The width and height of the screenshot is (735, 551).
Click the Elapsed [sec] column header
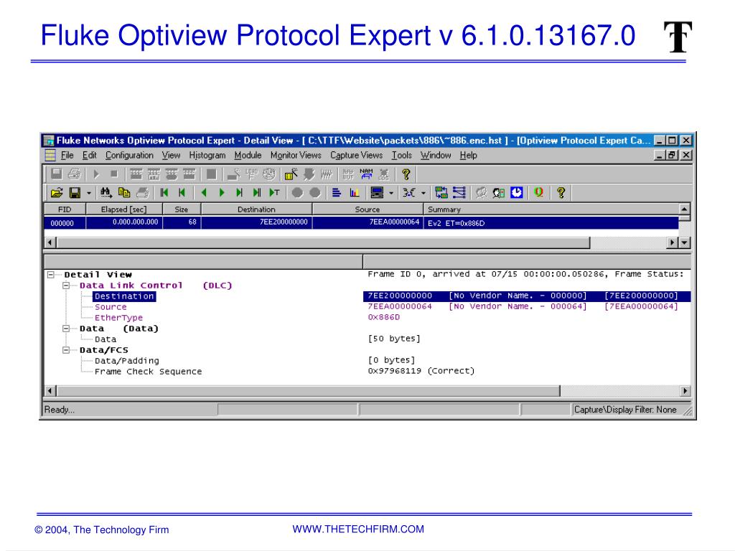click(123, 209)
